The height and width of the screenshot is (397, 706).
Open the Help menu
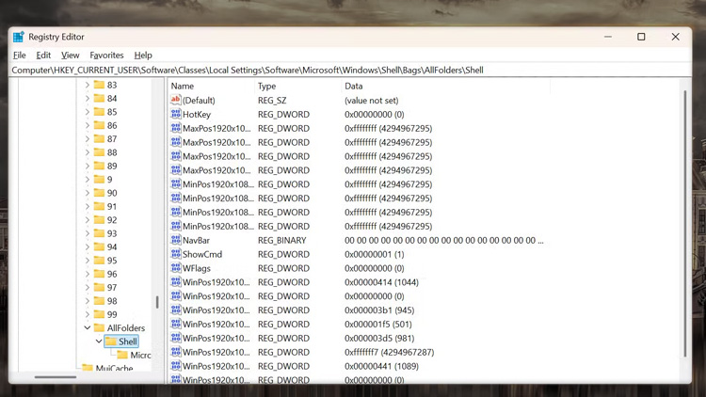(143, 55)
